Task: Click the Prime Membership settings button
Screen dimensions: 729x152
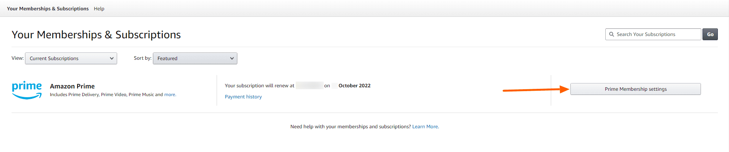Action: pos(636,89)
